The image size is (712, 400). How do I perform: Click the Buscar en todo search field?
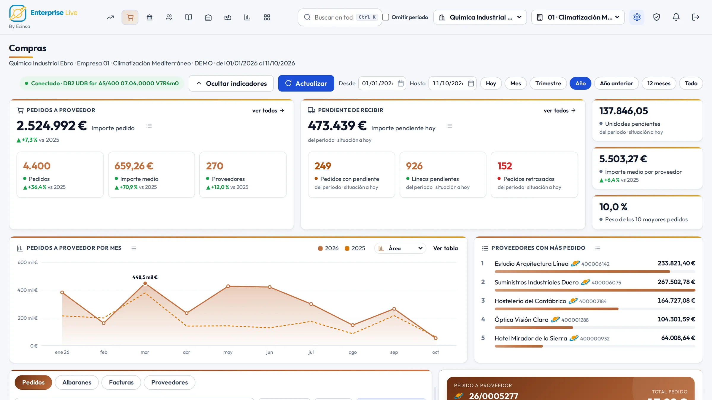[x=340, y=17]
